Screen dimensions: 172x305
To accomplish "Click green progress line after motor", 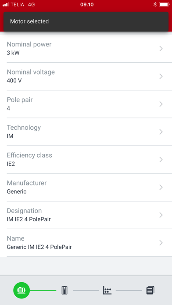I will click(43, 291).
